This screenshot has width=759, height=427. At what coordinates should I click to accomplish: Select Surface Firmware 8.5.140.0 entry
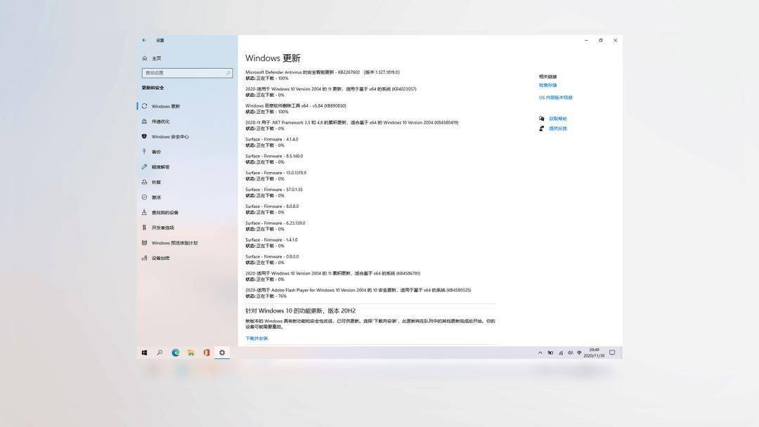pos(274,159)
